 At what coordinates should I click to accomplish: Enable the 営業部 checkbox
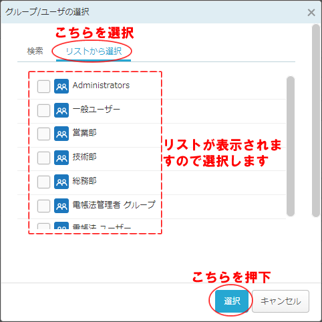[43, 134]
